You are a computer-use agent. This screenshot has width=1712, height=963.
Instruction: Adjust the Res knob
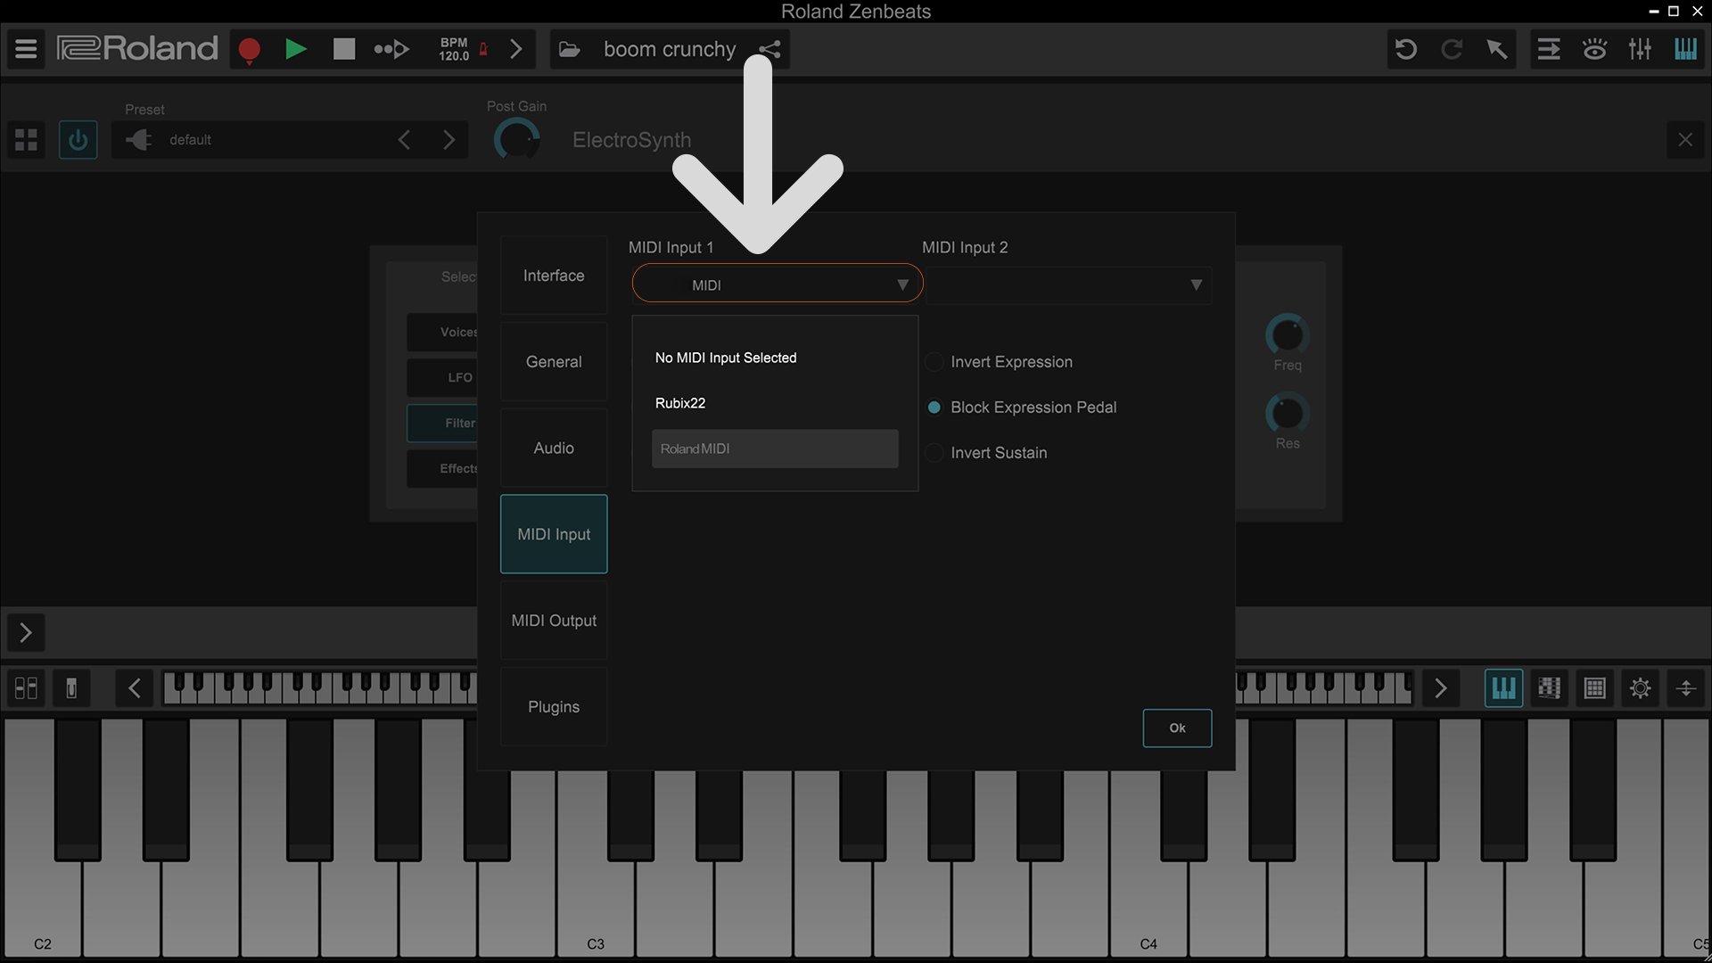1287,413
